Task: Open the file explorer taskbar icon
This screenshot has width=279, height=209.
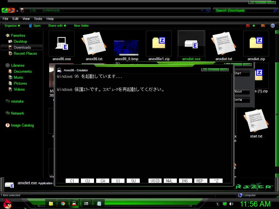Action: coord(51,204)
